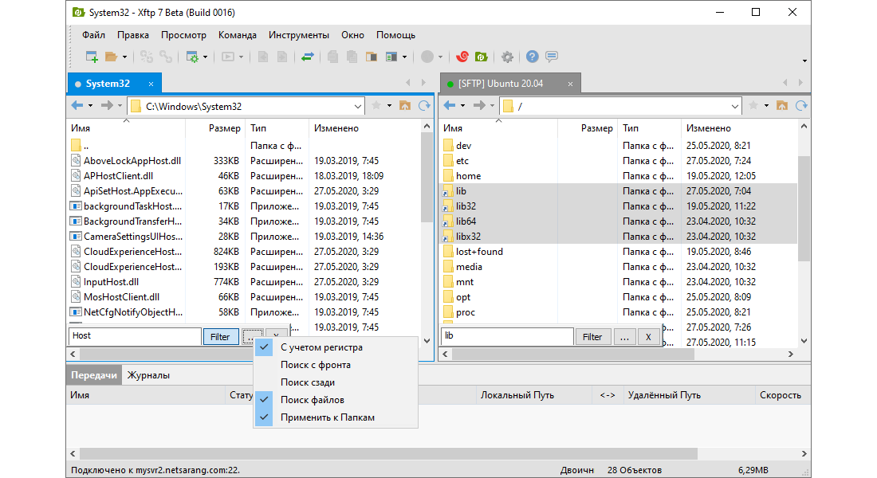Click the remote pane favorites star icon

[x=753, y=106]
